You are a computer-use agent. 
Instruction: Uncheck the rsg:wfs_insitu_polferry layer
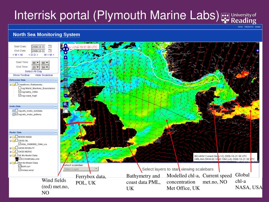[x=17, y=114]
